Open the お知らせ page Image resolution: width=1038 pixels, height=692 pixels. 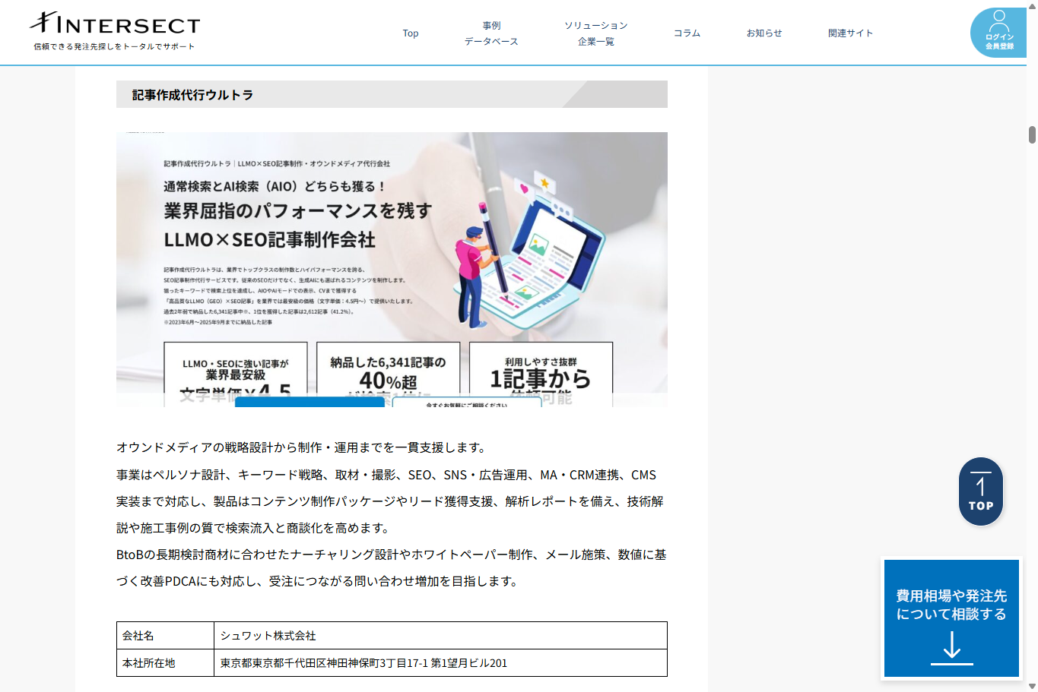763,33
